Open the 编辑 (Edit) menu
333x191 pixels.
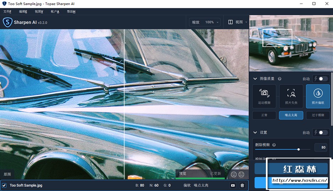click(23, 11)
